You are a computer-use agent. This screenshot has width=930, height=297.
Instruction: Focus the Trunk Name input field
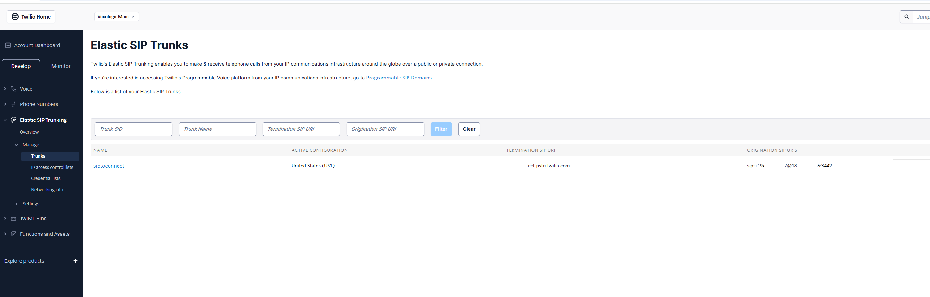217,129
